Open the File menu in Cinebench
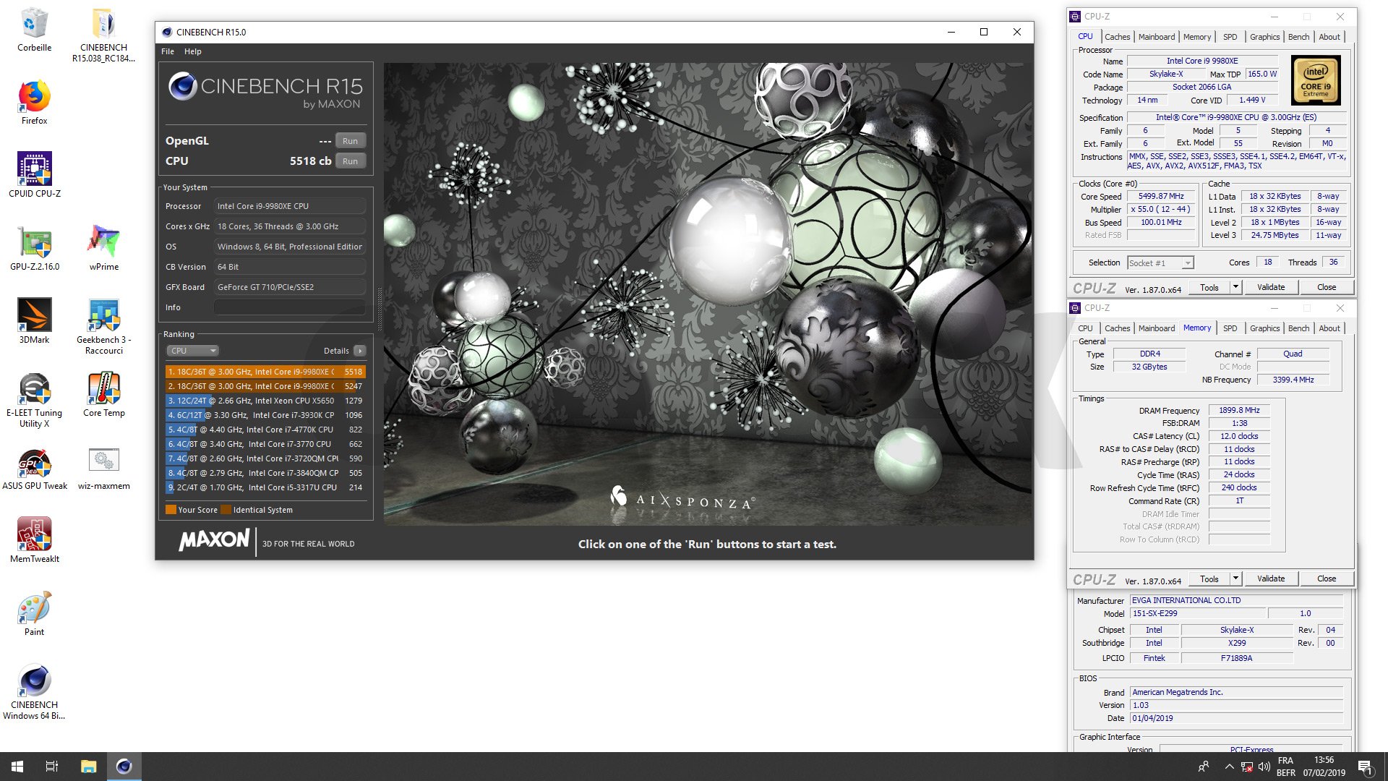The image size is (1388, 781). click(x=168, y=51)
